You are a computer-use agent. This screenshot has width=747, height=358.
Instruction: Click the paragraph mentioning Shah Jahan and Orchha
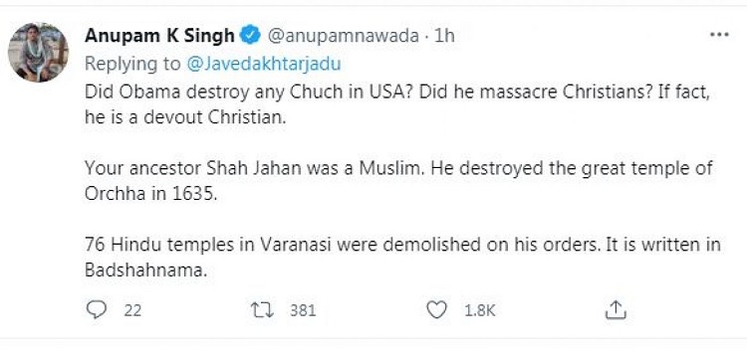coord(398,181)
